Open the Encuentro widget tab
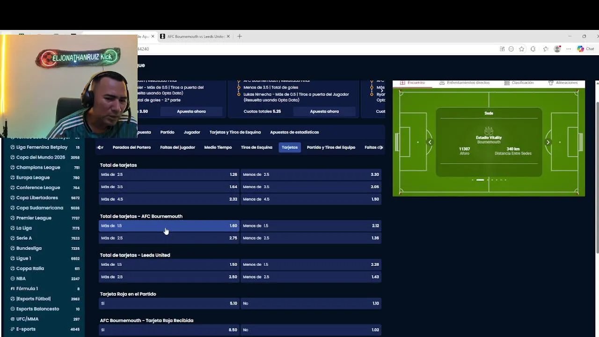This screenshot has width=599, height=337. 412,83
